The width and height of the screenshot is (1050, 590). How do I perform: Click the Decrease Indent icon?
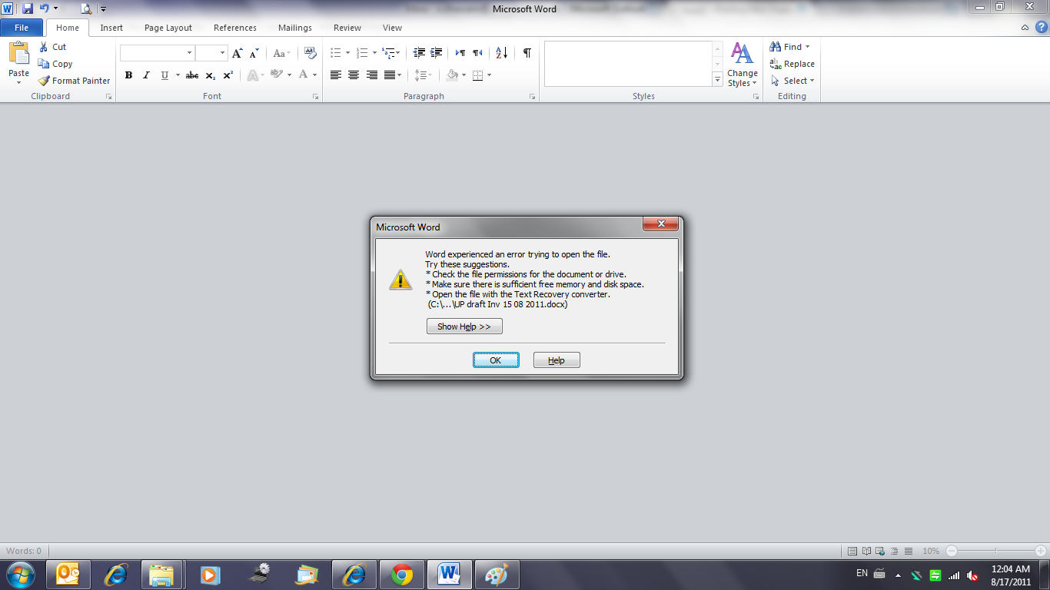point(419,53)
